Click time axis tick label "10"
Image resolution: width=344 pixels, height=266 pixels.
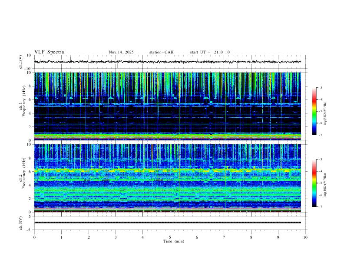(305, 237)
